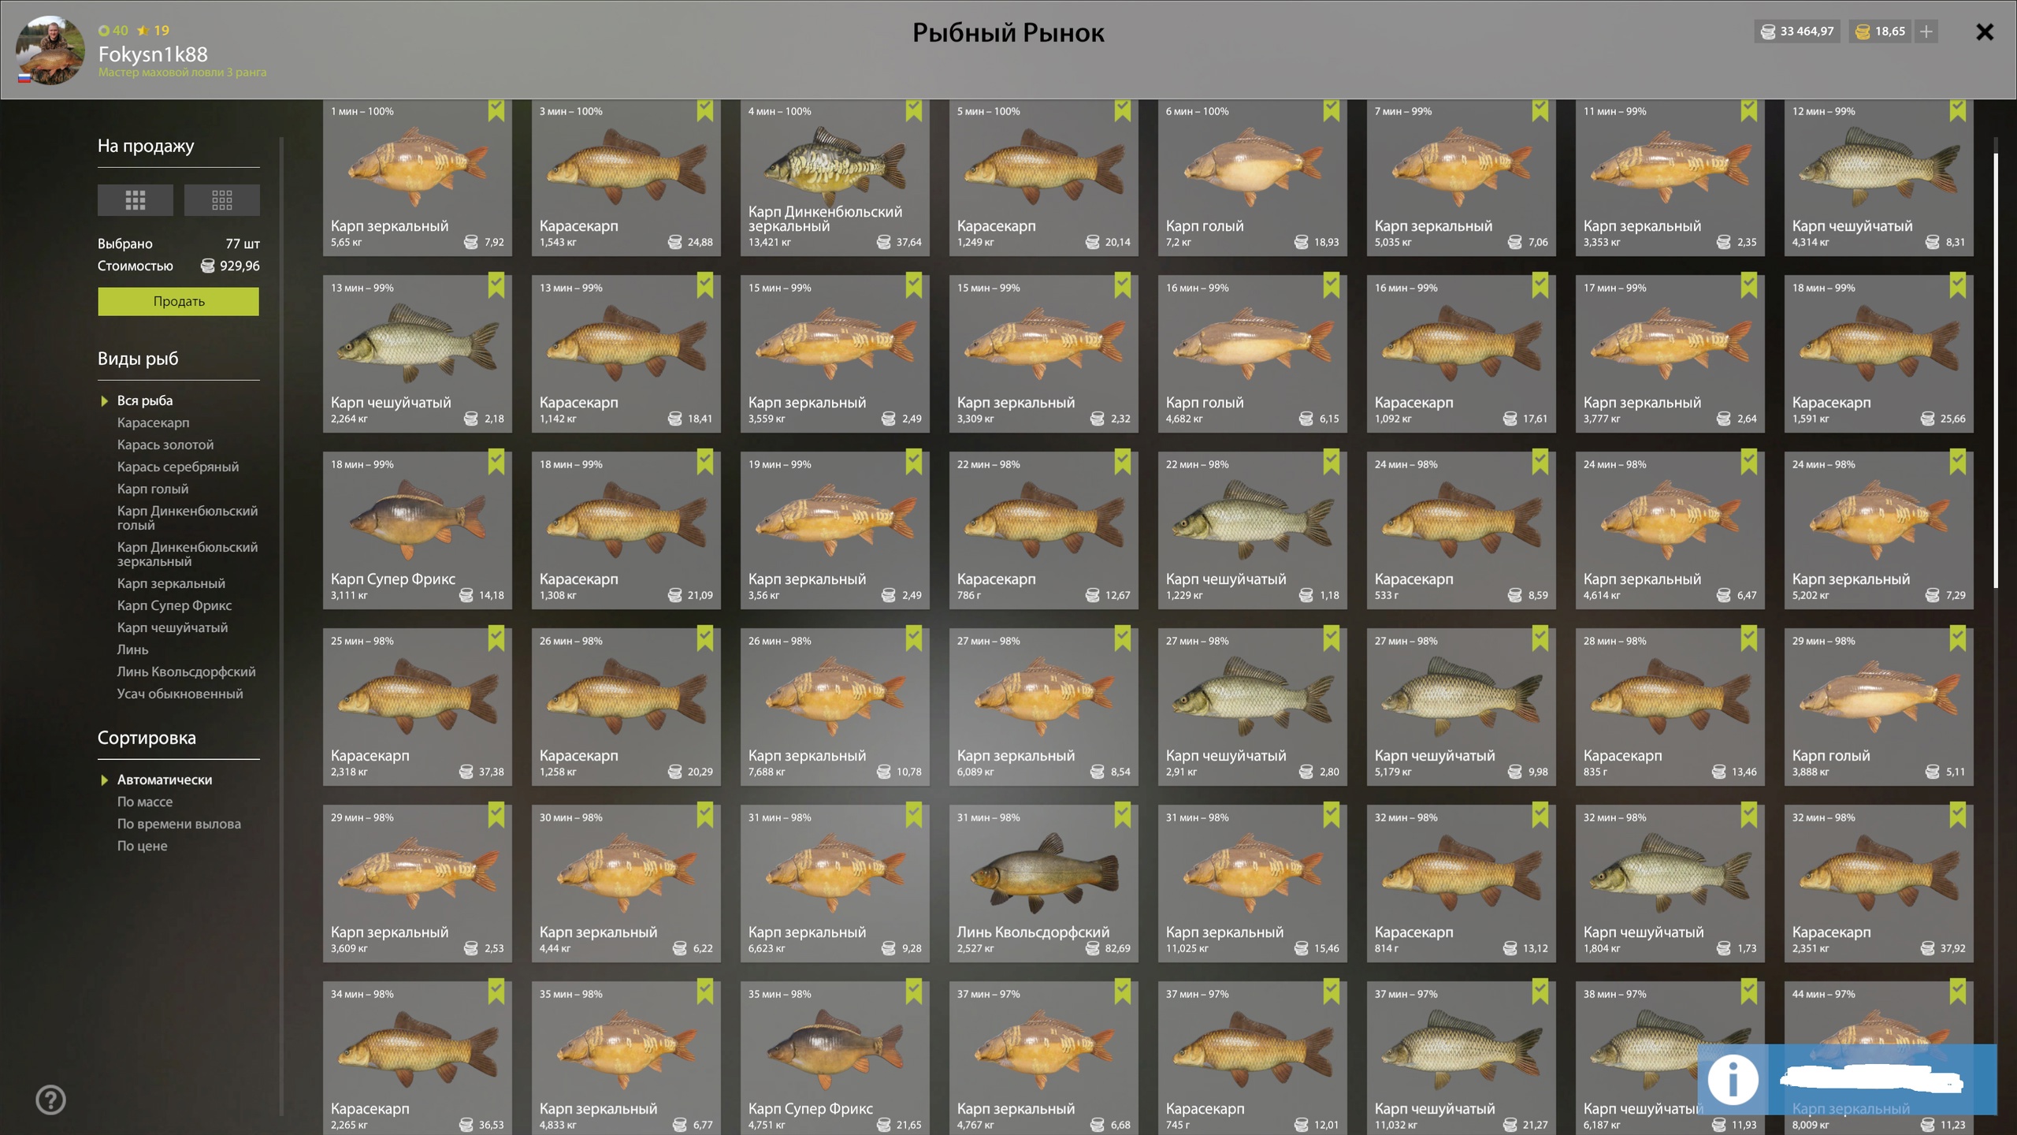Click the fish list vertical scrollbar
This screenshot has height=1135, width=2017.
[1996, 370]
